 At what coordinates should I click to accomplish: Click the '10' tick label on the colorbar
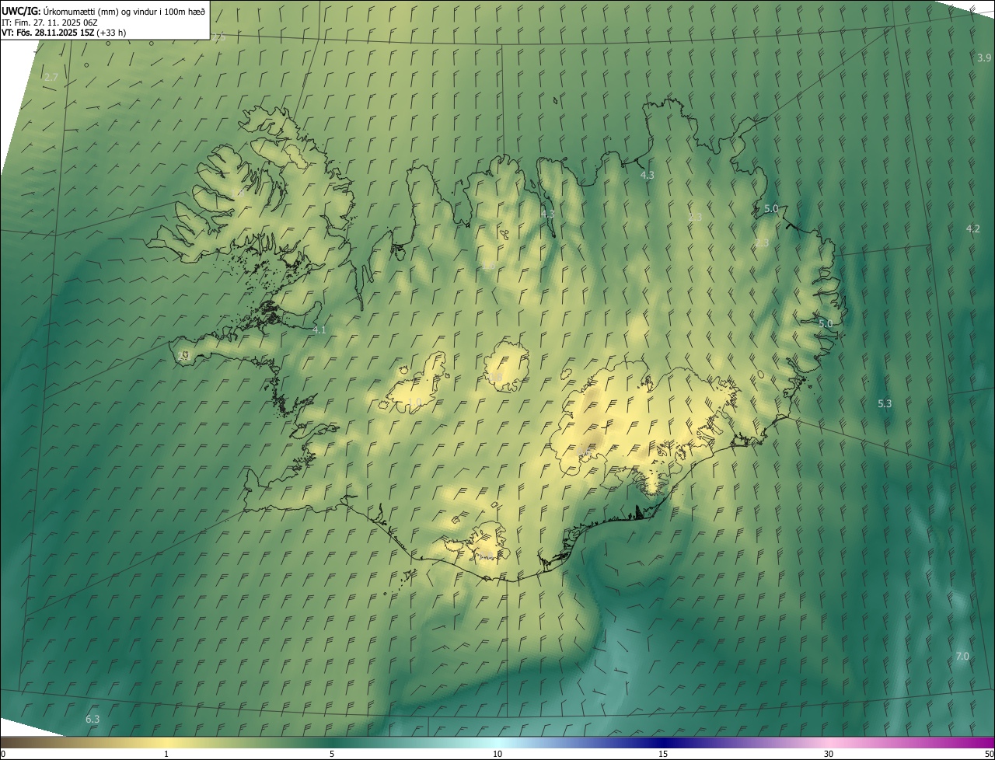click(497, 754)
